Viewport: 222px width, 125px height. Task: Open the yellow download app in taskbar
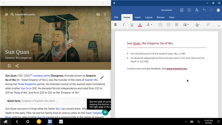(x=39, y=122)
